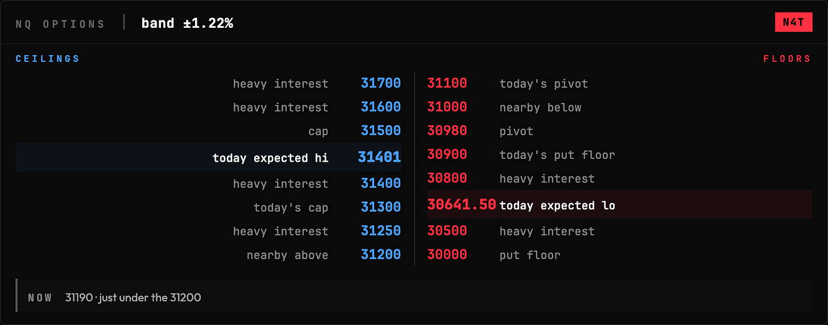Click the CEILINGS column header

[48, 59]
